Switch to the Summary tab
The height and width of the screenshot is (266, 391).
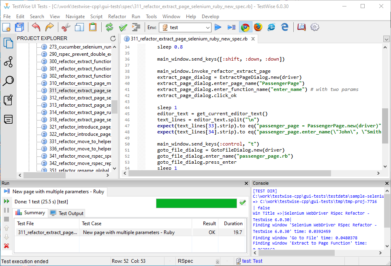pos(31,213)
